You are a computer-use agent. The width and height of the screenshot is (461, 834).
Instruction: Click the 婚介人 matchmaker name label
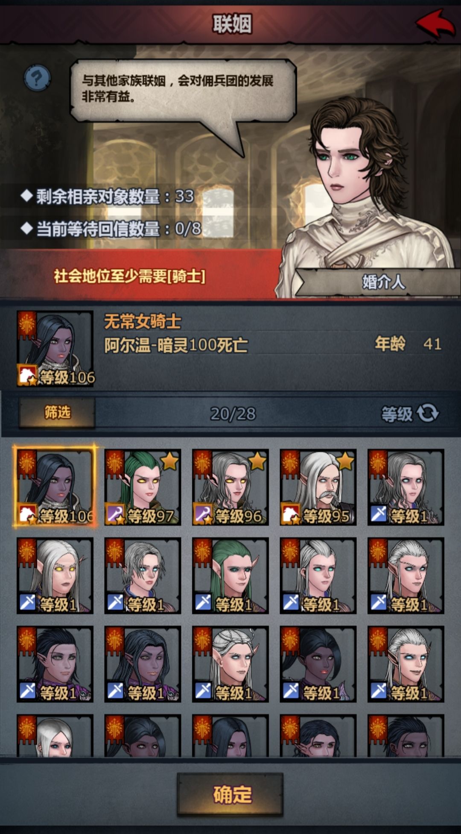383,282
